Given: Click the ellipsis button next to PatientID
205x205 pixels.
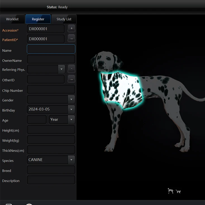Looking at the screenshot, I should (71, 39).
